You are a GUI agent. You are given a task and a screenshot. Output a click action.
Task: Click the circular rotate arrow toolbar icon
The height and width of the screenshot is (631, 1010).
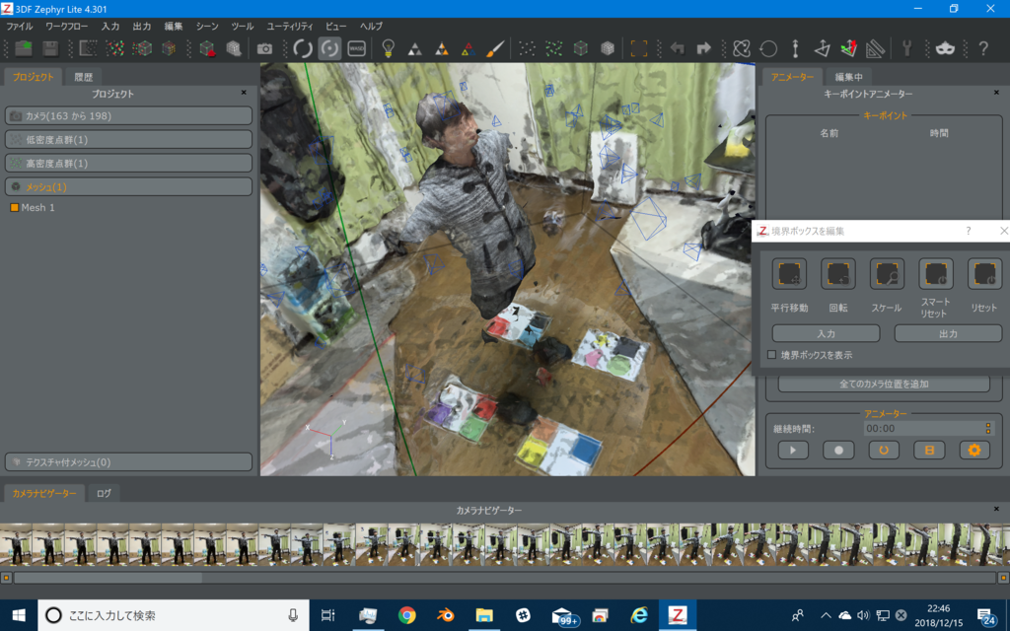tap(768, 48)
